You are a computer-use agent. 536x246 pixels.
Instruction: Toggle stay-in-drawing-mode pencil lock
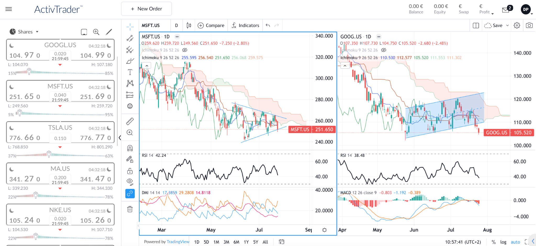(x=130, y=159)
